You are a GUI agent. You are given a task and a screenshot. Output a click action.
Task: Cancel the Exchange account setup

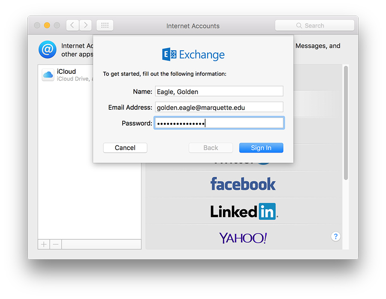[x=125, y=148]
